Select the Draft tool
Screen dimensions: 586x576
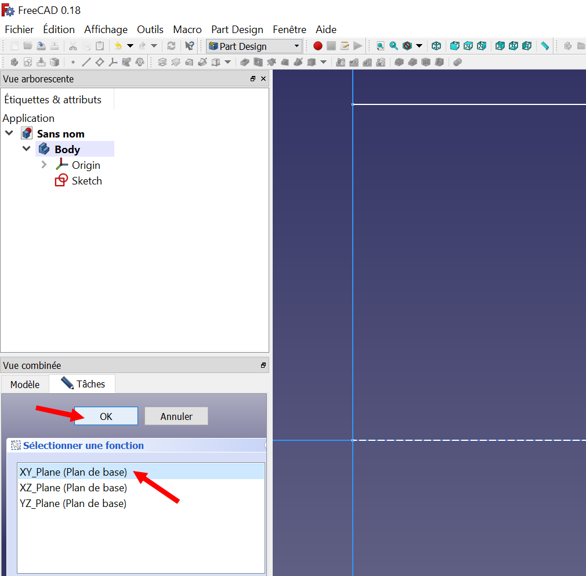tap(426, 62)
